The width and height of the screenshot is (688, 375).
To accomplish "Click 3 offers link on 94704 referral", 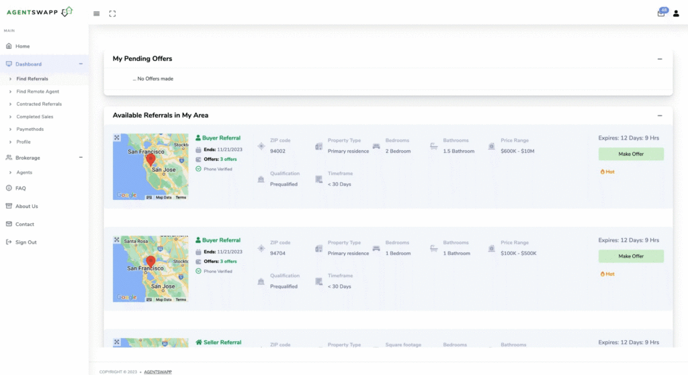I will pyautogui.click(x=228, y=261).
